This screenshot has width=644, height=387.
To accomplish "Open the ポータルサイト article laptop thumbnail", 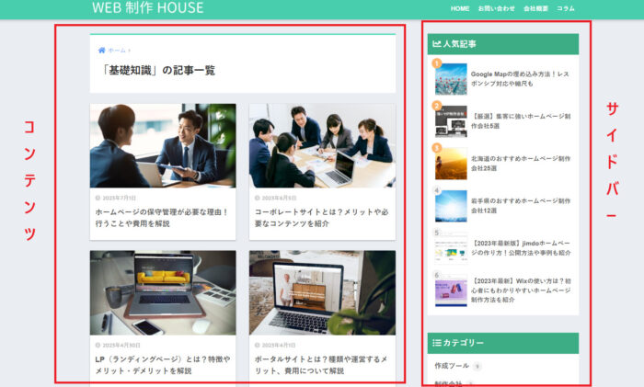I will tap(322, 292).
